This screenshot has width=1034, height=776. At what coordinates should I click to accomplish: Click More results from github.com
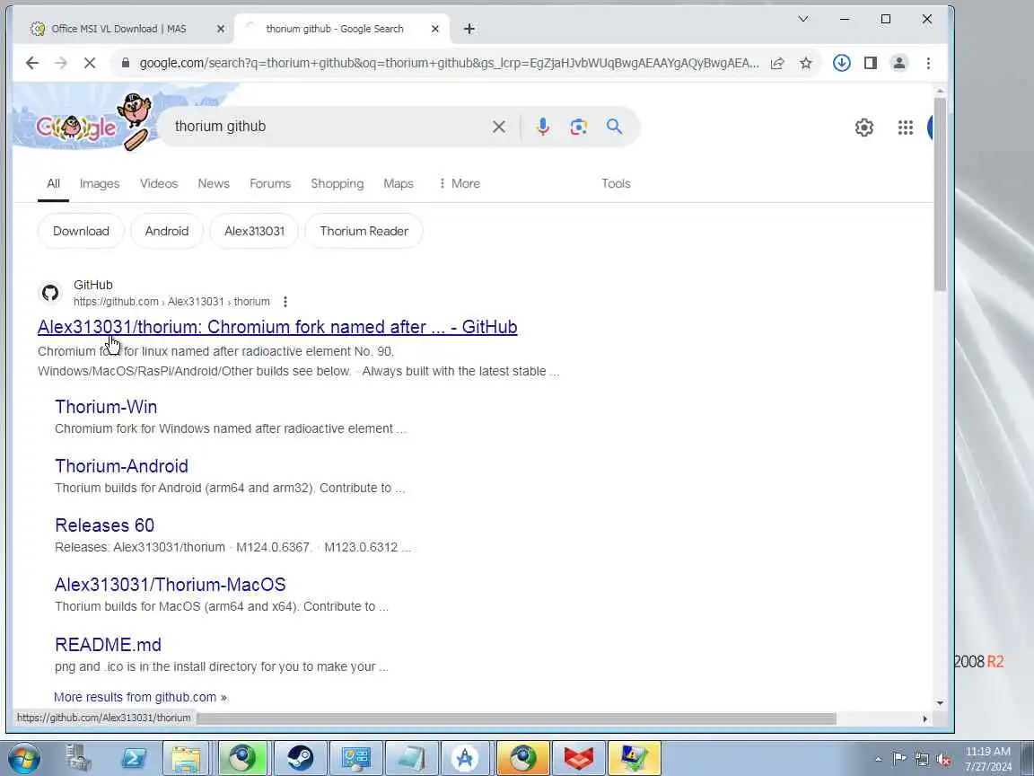(140, 698)
